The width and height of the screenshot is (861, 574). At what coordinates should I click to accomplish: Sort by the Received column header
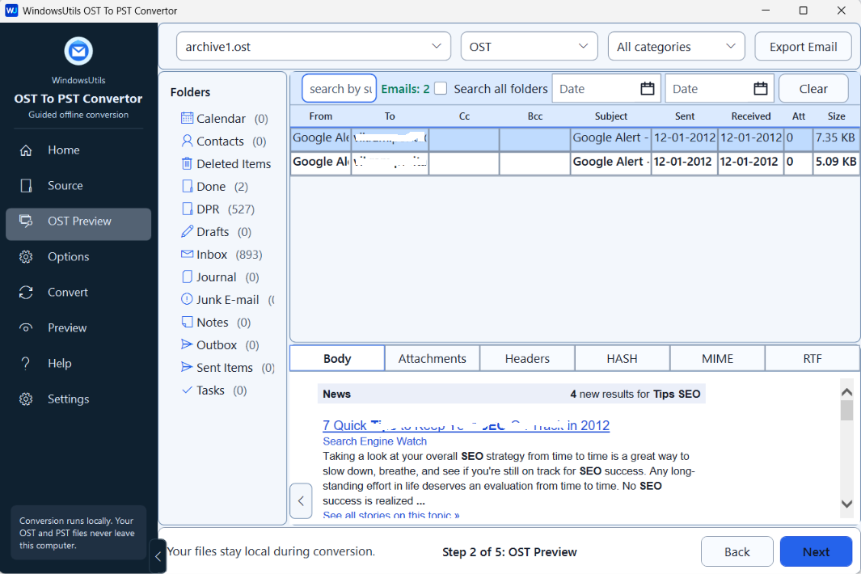pyautogui.click(x=750, y=116)
